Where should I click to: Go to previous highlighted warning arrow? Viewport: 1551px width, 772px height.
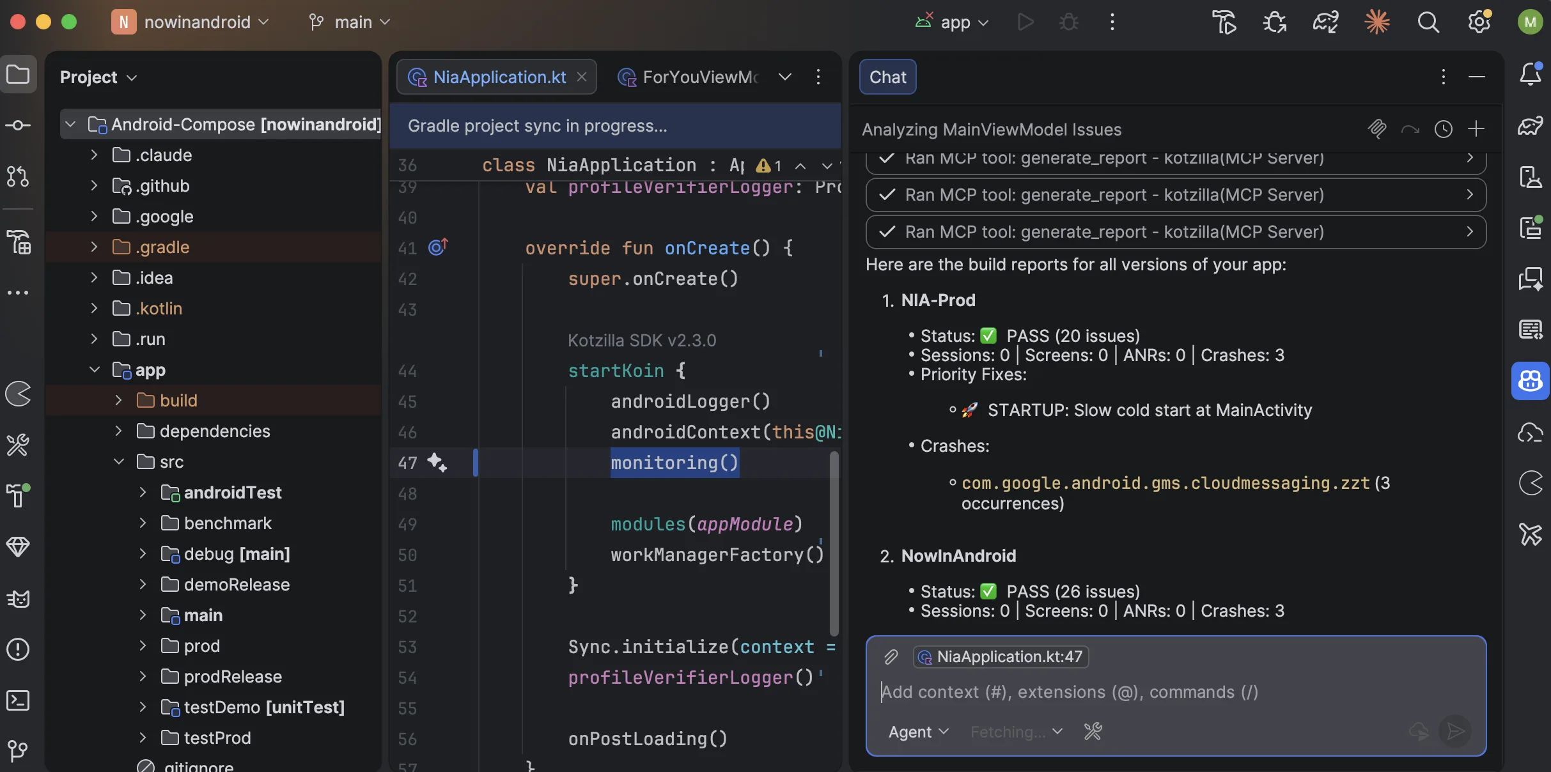(800, 166)
